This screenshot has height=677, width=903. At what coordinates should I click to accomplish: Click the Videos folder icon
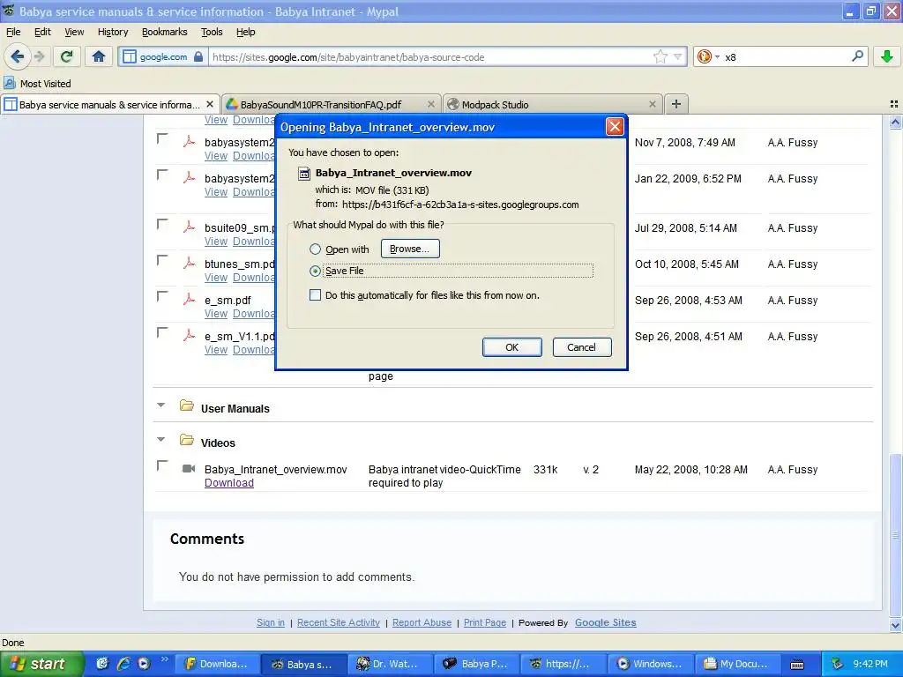pos(186,441)
